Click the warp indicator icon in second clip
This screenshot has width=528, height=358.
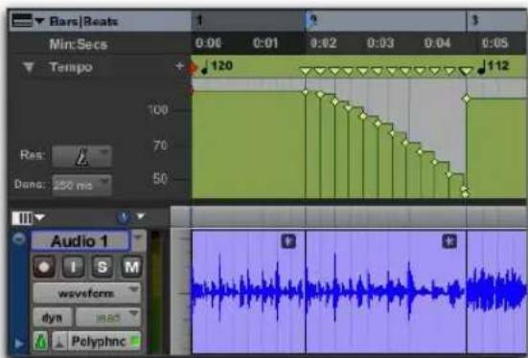[x=449, y=241]
